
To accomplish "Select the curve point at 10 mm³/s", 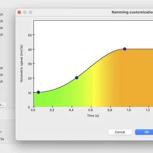I will click(38, 92).
